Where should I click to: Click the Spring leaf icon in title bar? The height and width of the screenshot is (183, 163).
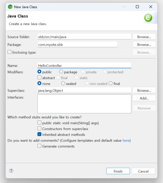(x=10, y=7)
